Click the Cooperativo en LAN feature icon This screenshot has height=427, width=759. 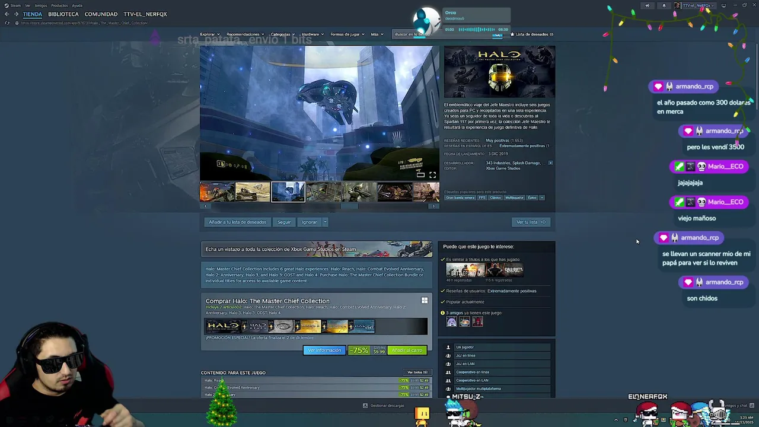(448, 380)
